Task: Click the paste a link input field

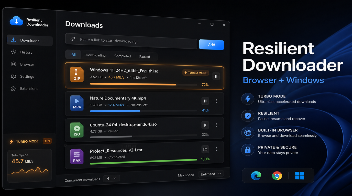Action: [x=131, y=41]
